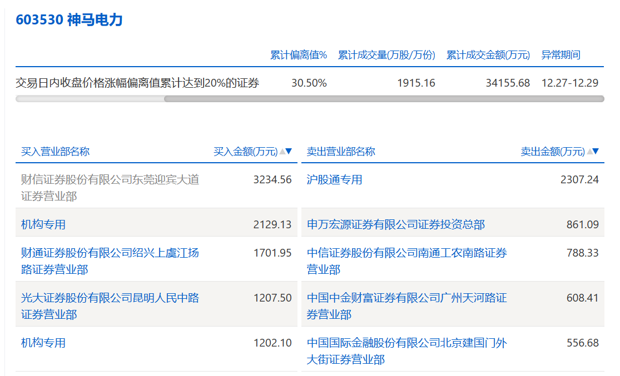This screenshot has width=620, height=376.
Task: Select buy amount 2129.13
Action: [272, 224]
